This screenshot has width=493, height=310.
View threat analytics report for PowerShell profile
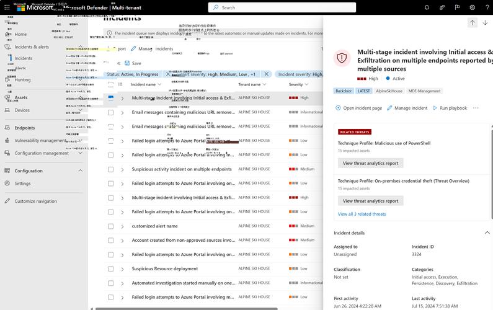click(x=370, y=163)
